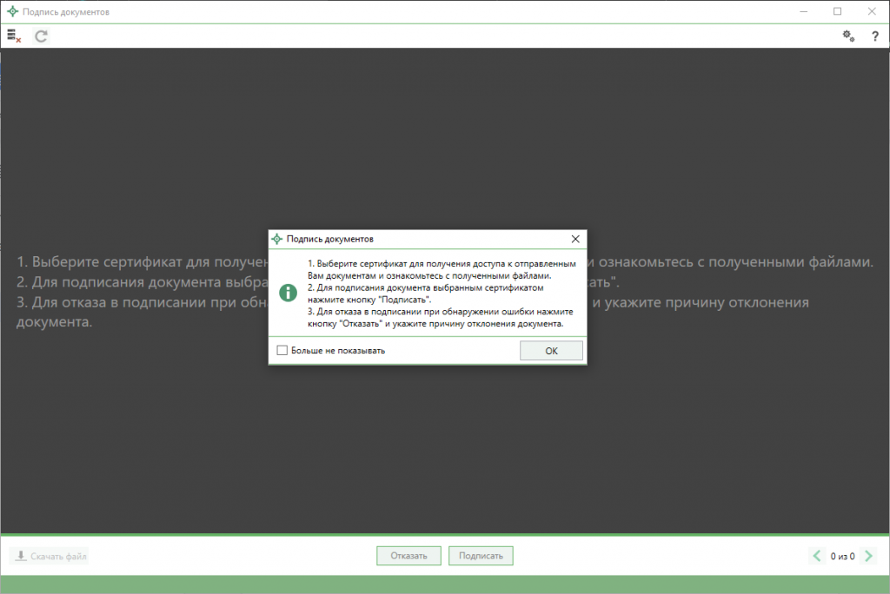The width and height of the screenshot is (890, 594).
Task: Enable the "Больше не показывать" checkbox
Action: pos(282,351)
